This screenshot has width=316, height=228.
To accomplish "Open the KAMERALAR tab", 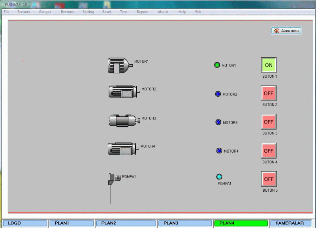I will (291, 223).
